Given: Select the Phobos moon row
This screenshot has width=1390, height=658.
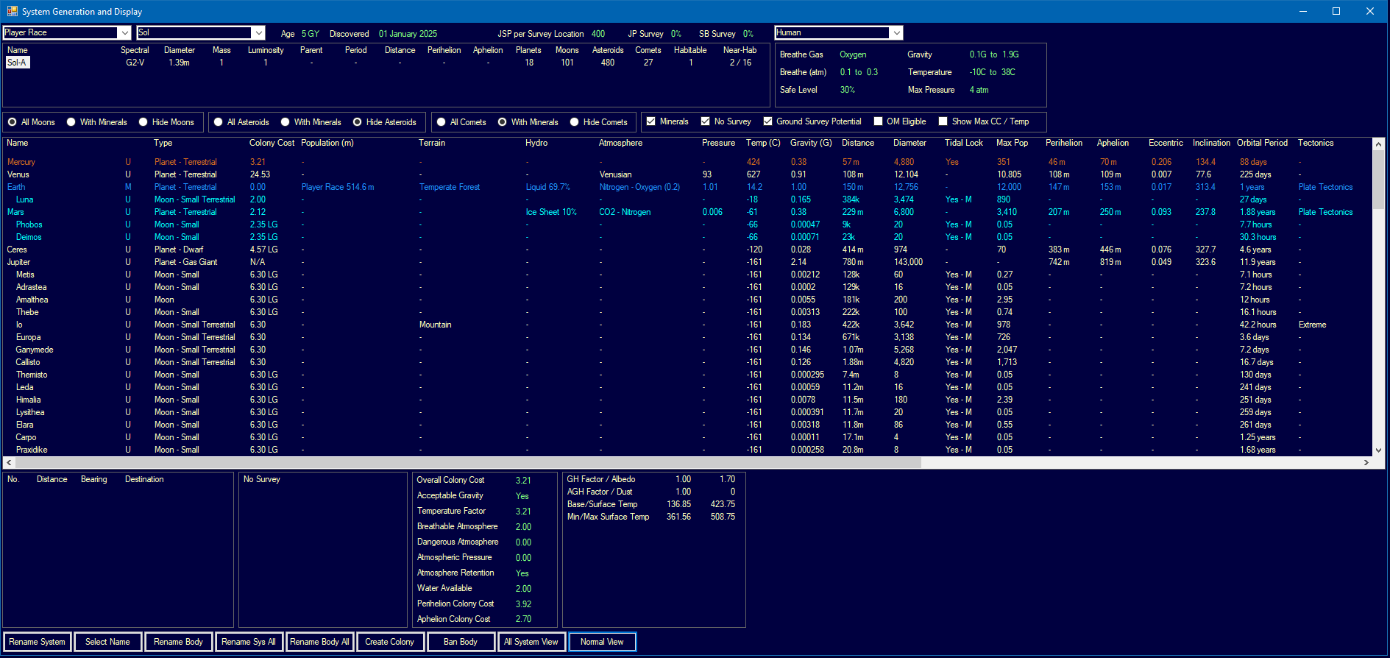Looking at the screenshot, I should coord(688,224).
